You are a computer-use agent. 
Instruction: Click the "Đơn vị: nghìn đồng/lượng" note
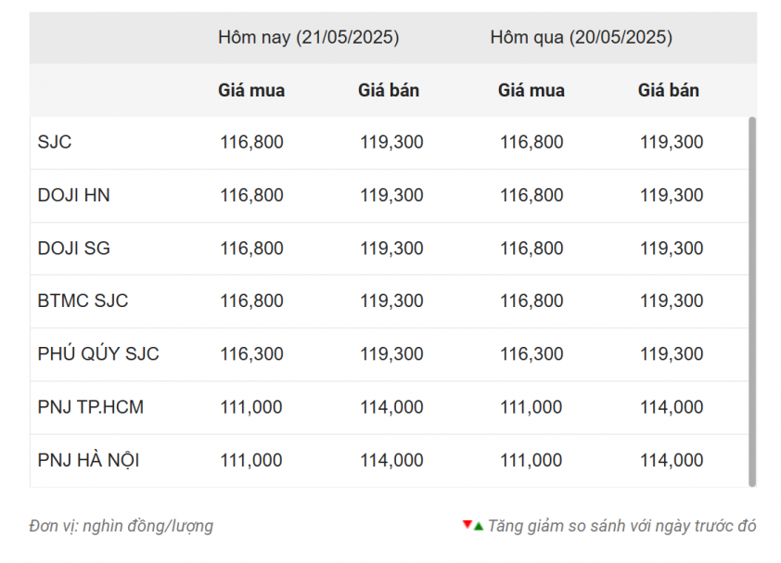pyautogui.click(x=121, y=526)
